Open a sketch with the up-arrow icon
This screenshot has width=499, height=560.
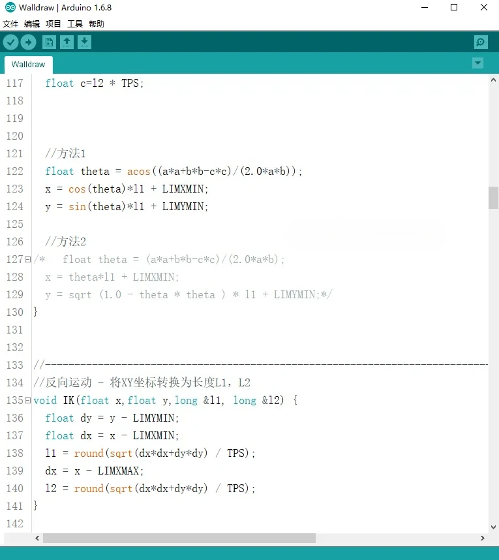(67, 42)
